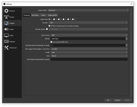Open the CPU Usage Preset dropdown

[89, 49]
